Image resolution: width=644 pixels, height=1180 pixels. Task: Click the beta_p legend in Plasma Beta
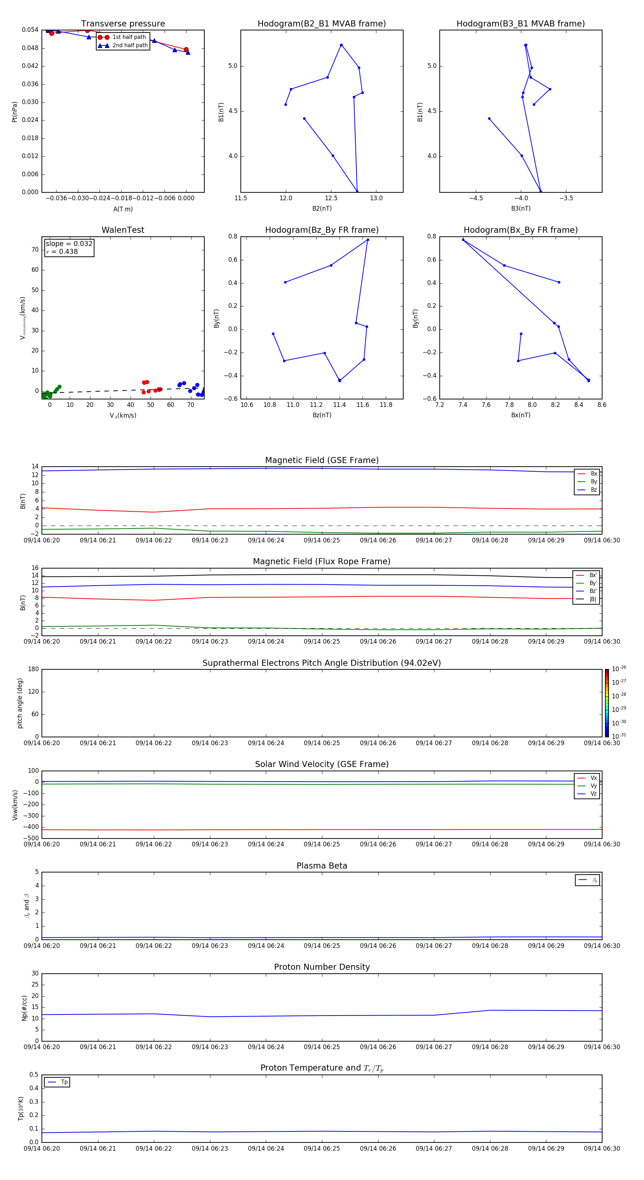point(587,880)
